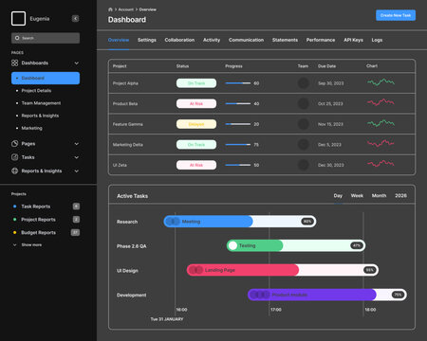
Task: Click the avatars on the Product module bar
Action: (x=260, y=295)
